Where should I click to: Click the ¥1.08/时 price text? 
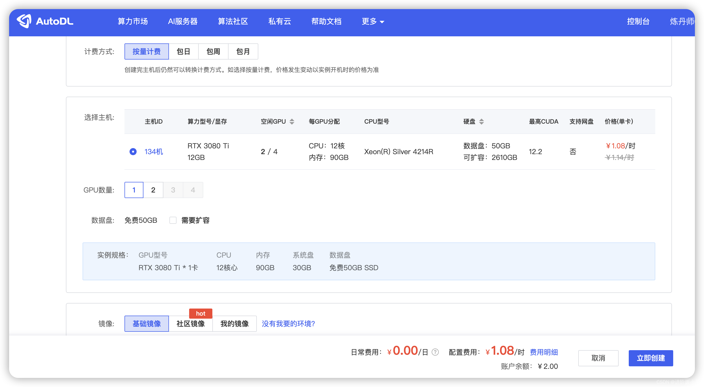pyautogui.click(x=620, y=146)
